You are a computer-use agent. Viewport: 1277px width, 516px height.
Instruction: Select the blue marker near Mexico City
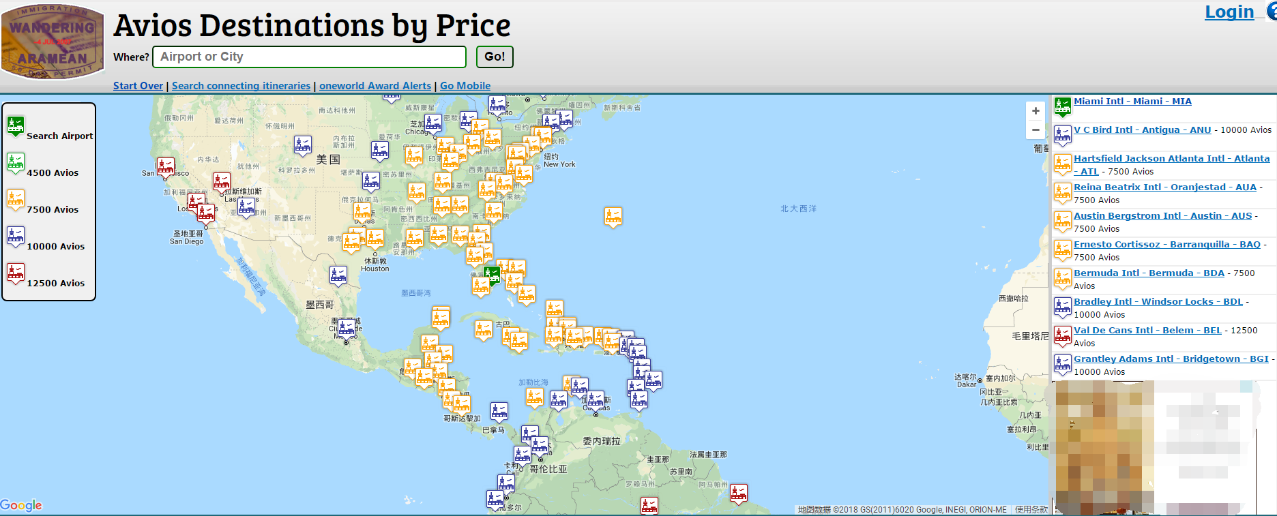347,328
